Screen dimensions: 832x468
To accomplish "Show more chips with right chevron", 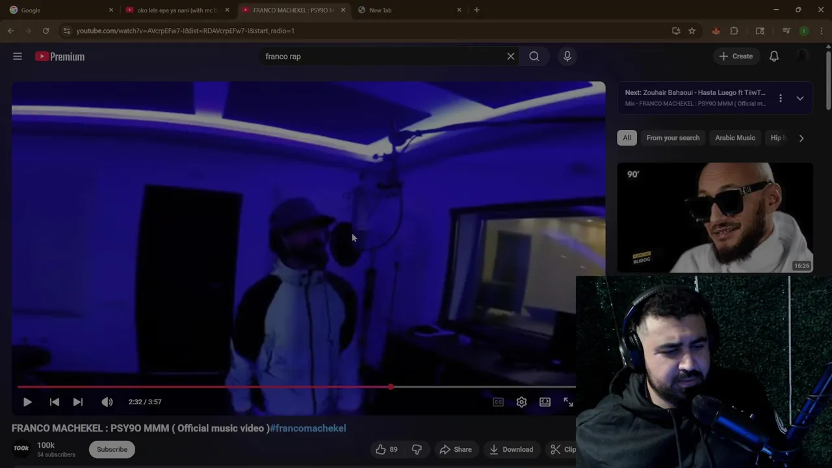I will pos(801,138).
